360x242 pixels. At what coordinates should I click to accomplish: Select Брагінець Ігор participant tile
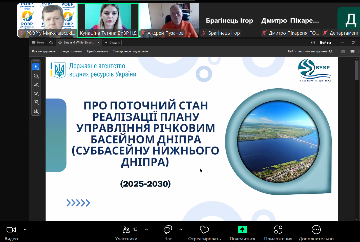coord(229,20)
